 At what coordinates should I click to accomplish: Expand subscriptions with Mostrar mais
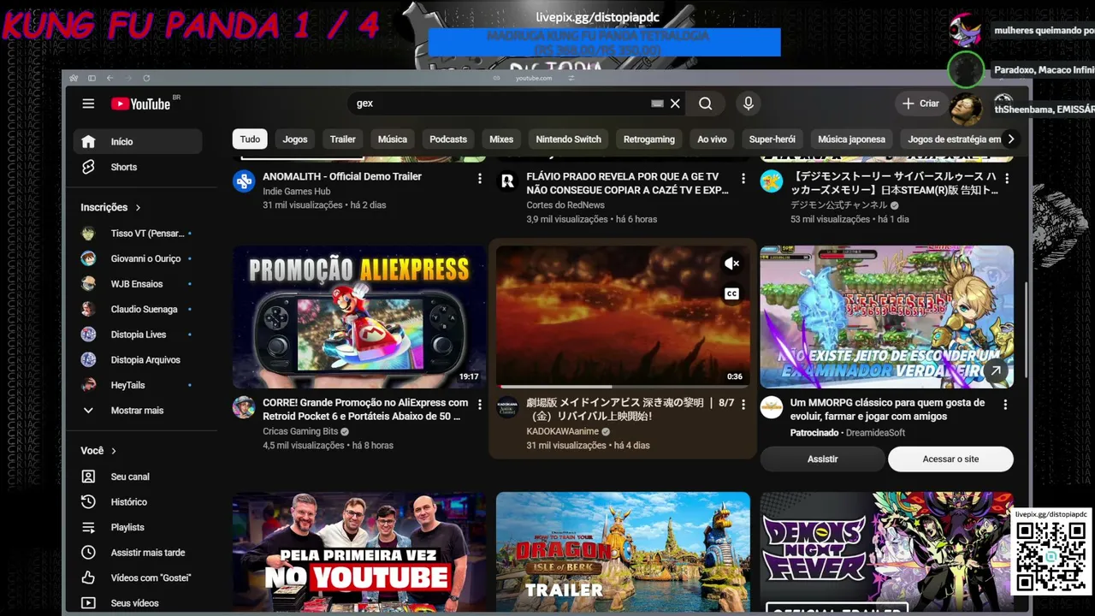pos(138,411)
